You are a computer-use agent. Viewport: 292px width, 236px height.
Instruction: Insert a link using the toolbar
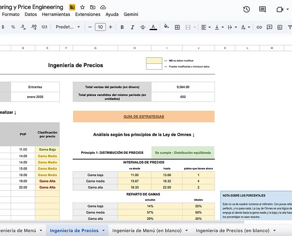coord(259,27)
